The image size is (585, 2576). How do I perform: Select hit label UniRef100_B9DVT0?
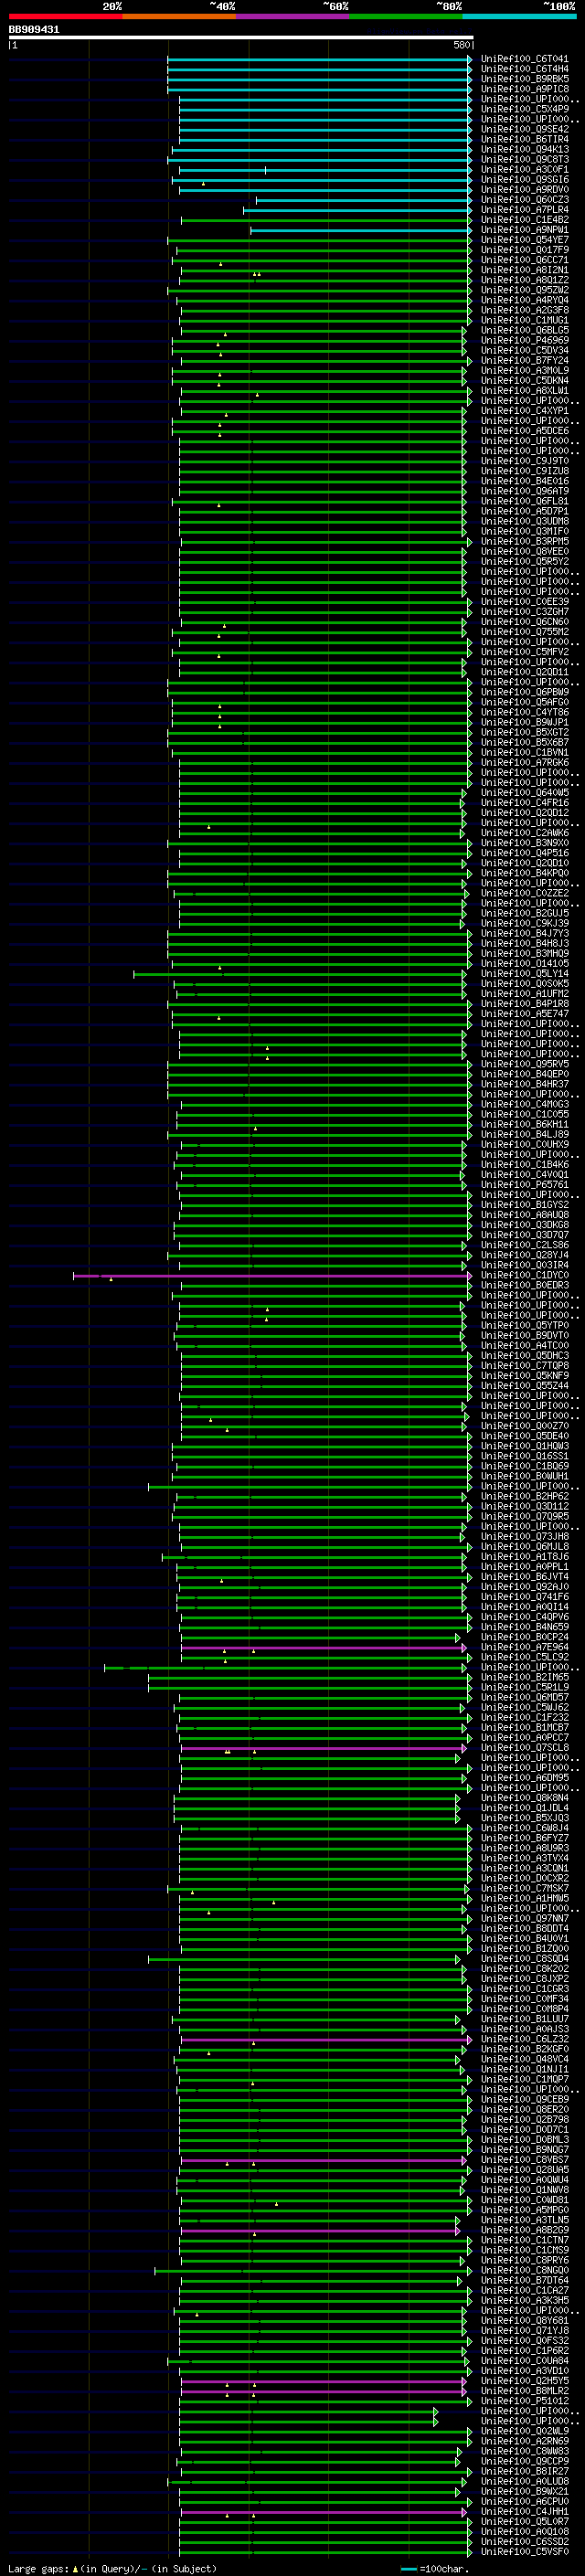pyautogui.click(x=524, y=1336)
